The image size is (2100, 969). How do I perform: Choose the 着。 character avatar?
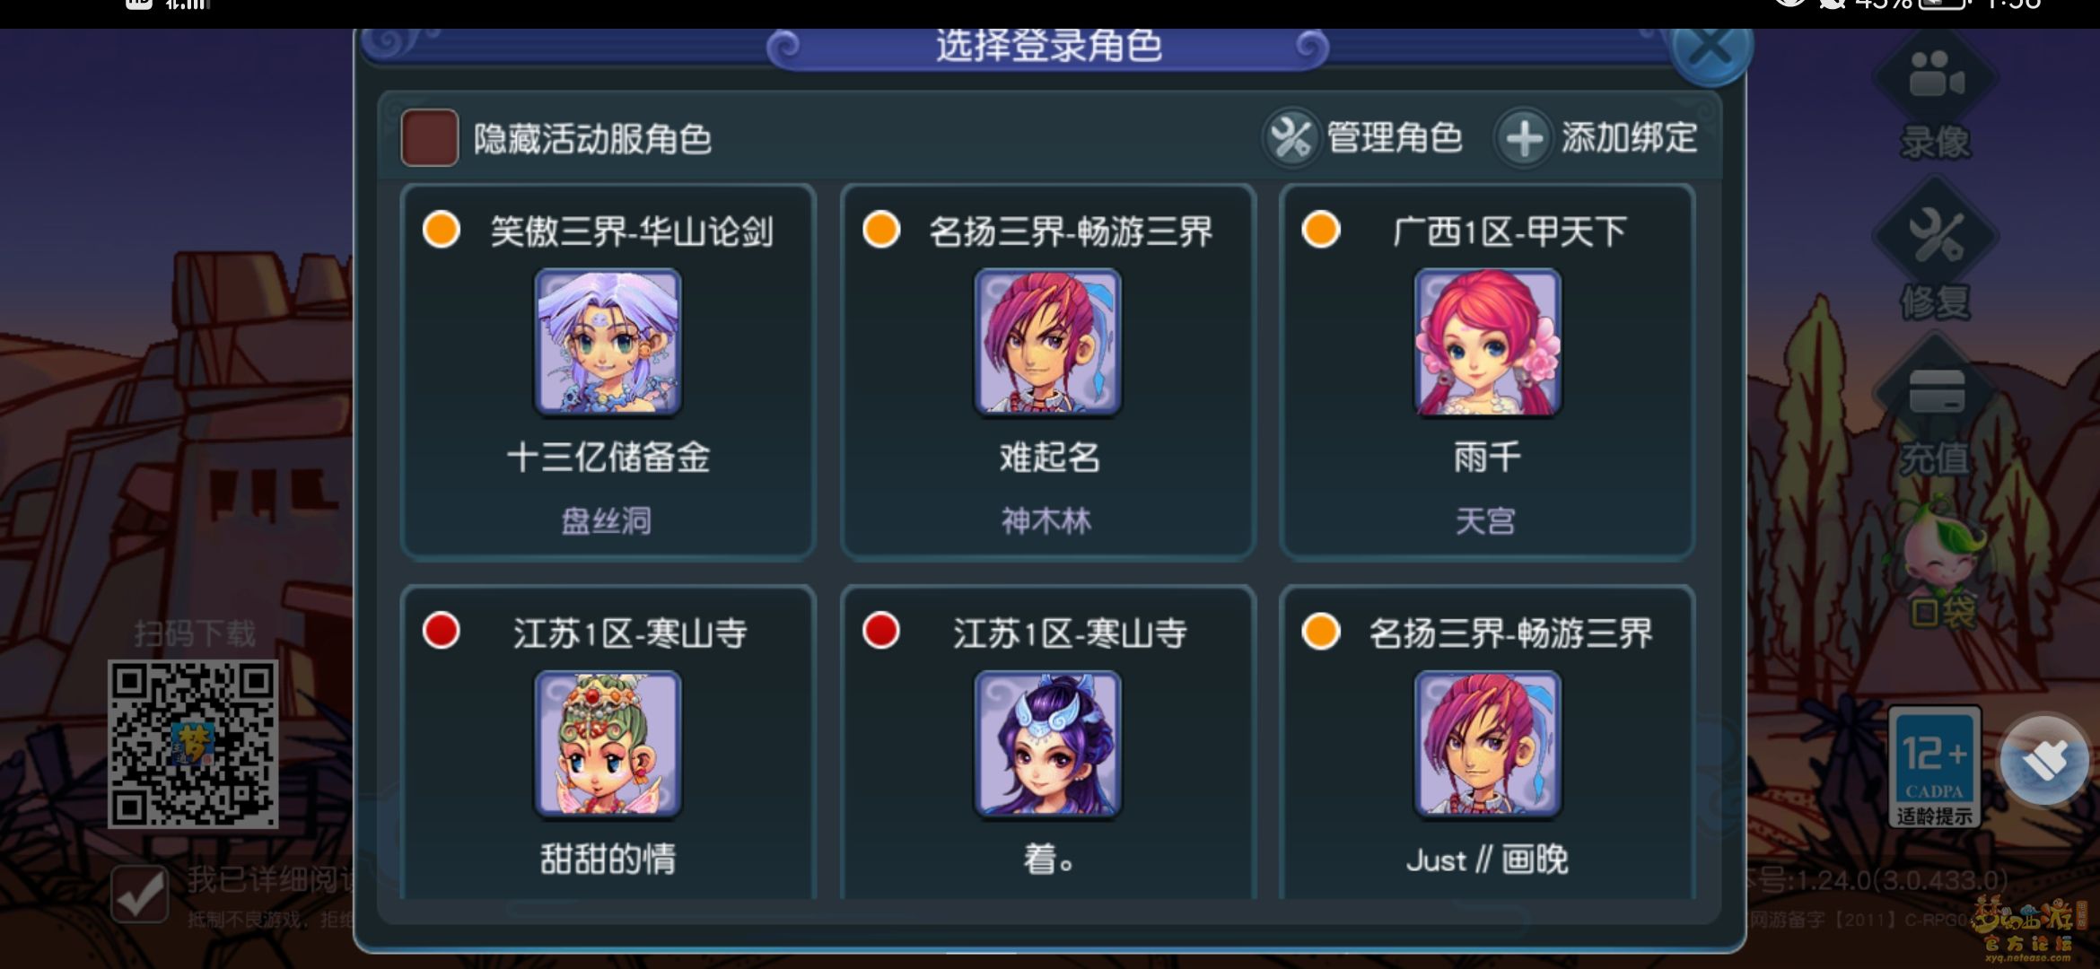(1048, 744)
